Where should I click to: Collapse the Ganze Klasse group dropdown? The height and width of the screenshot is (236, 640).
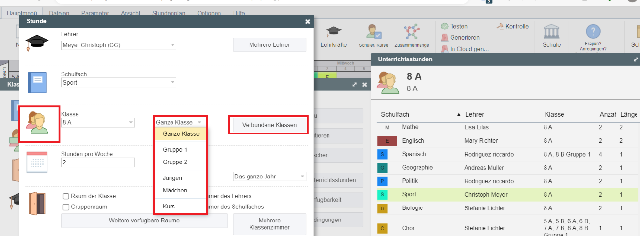coord(179,122)
